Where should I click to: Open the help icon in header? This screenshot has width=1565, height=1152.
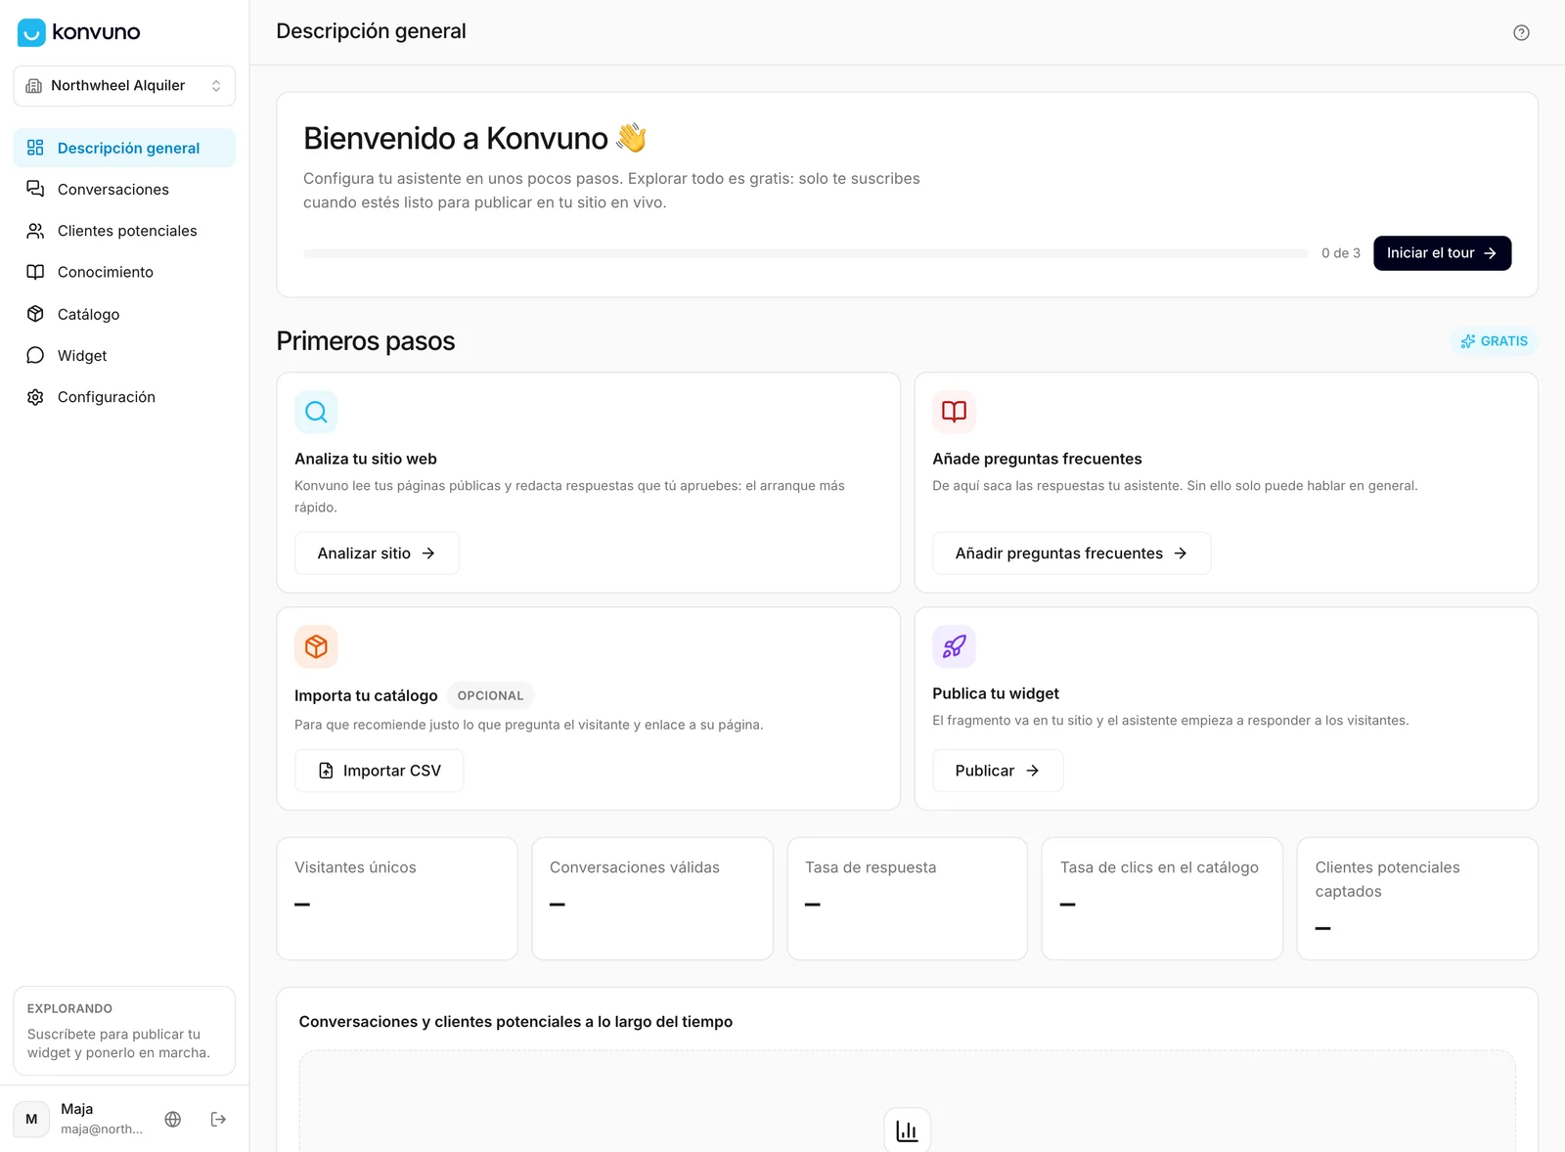[x=1521, y=32]
